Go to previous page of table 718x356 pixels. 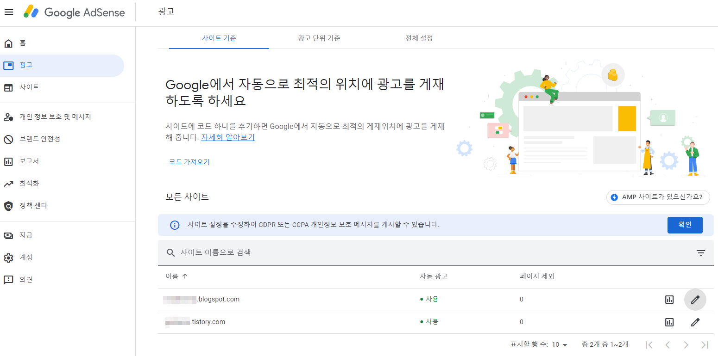(x=668, y=344)
